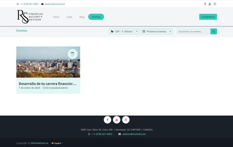
Task: Click the RS Financial Security Advisor logo
Action: coord(30,17)
